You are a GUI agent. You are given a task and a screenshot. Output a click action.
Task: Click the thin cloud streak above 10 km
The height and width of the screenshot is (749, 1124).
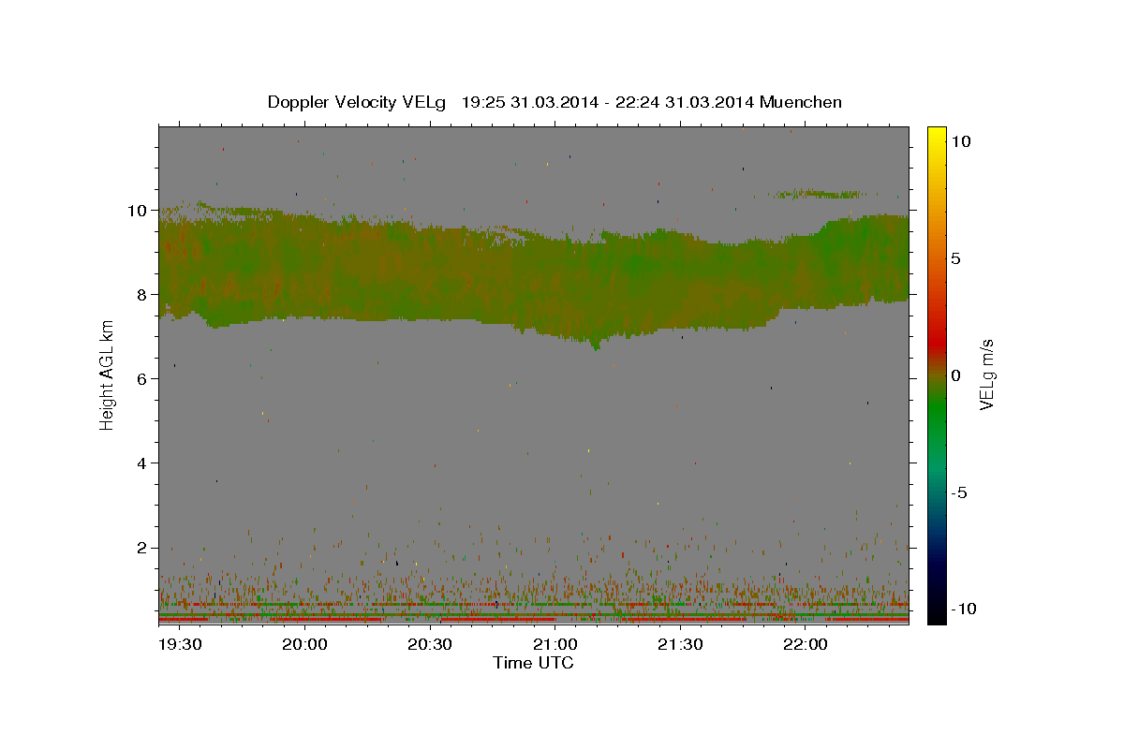click(x=822, y=194)
